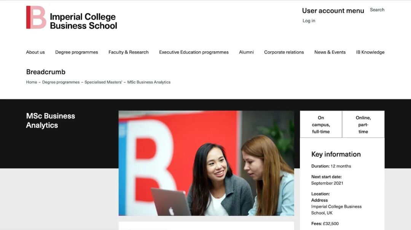Go to Faculty & Research

(x=129, y=52)
